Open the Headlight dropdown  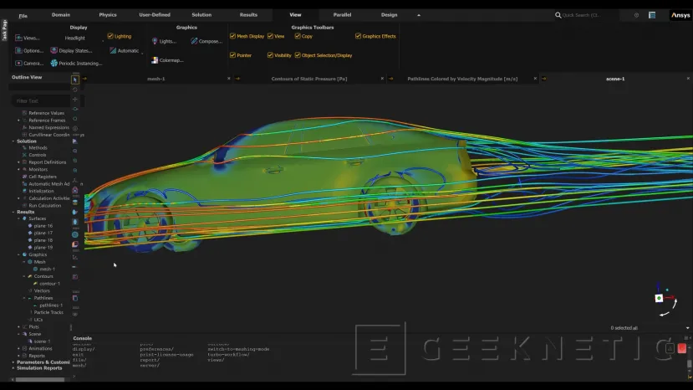pyautogui.click(x=84, y=38)
